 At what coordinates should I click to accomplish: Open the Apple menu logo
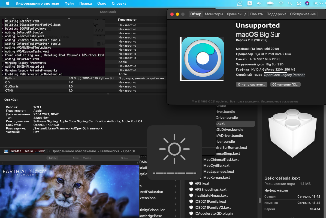(8, 3)
